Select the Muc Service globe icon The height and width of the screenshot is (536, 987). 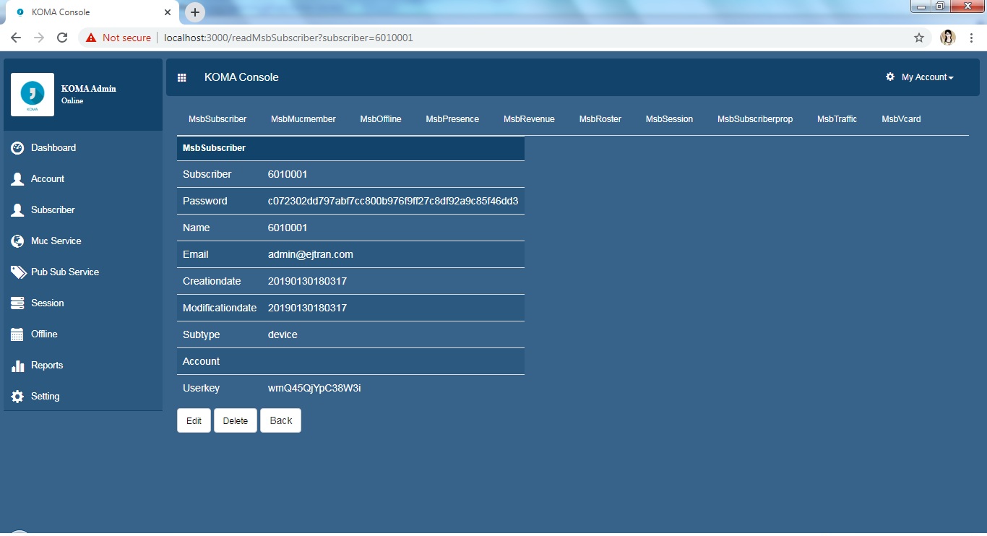tap(17, 241)
